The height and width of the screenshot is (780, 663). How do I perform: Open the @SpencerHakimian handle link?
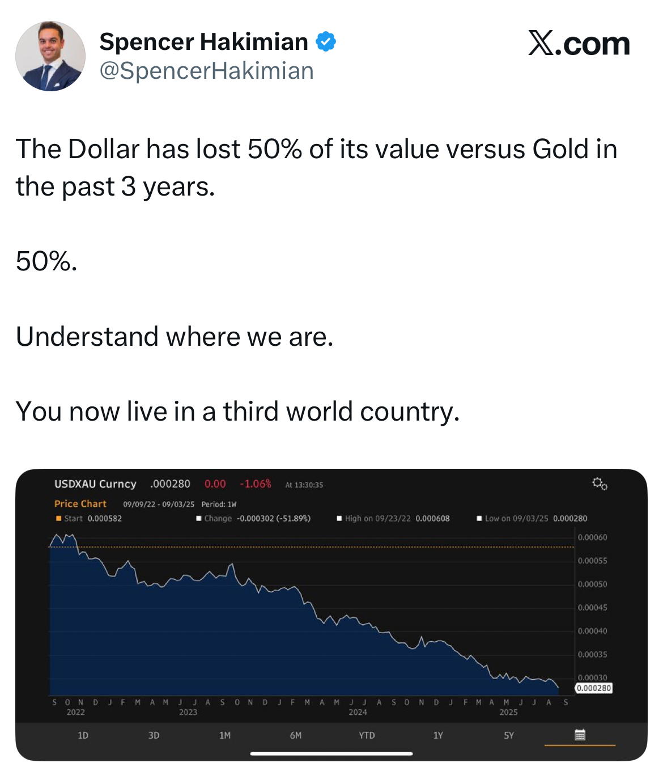click(x=206, y=71)
